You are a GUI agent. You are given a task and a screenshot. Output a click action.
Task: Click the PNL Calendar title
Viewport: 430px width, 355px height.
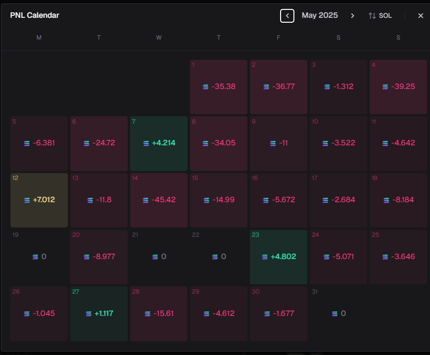[x=35, y=15]
